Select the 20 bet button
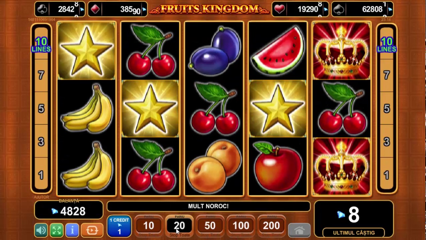Image resolution: width=426 pixels, height=240 pixels. (x=179, y=226)
